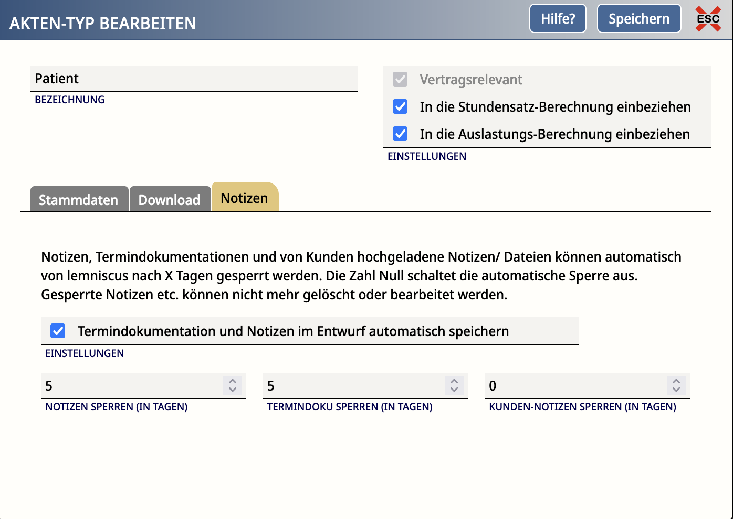The image size is (733, 519).
Task: Uncheck Auslastungs-Berechnung einbeziehen checkbox
Action: (x=400, y=134)
